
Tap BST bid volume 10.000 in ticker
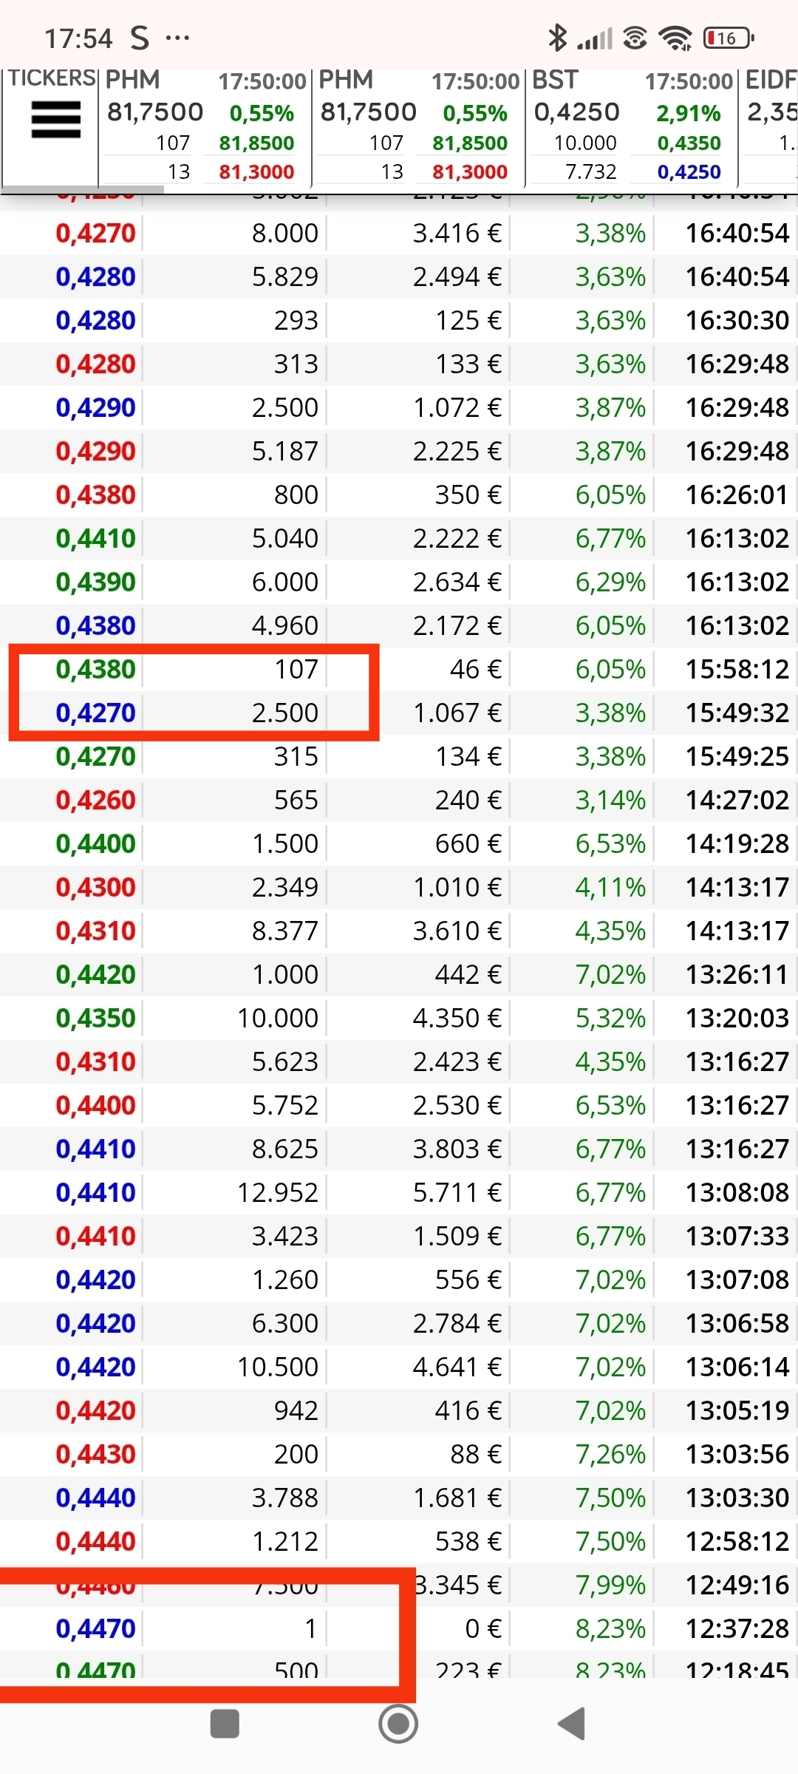(585, 143)
